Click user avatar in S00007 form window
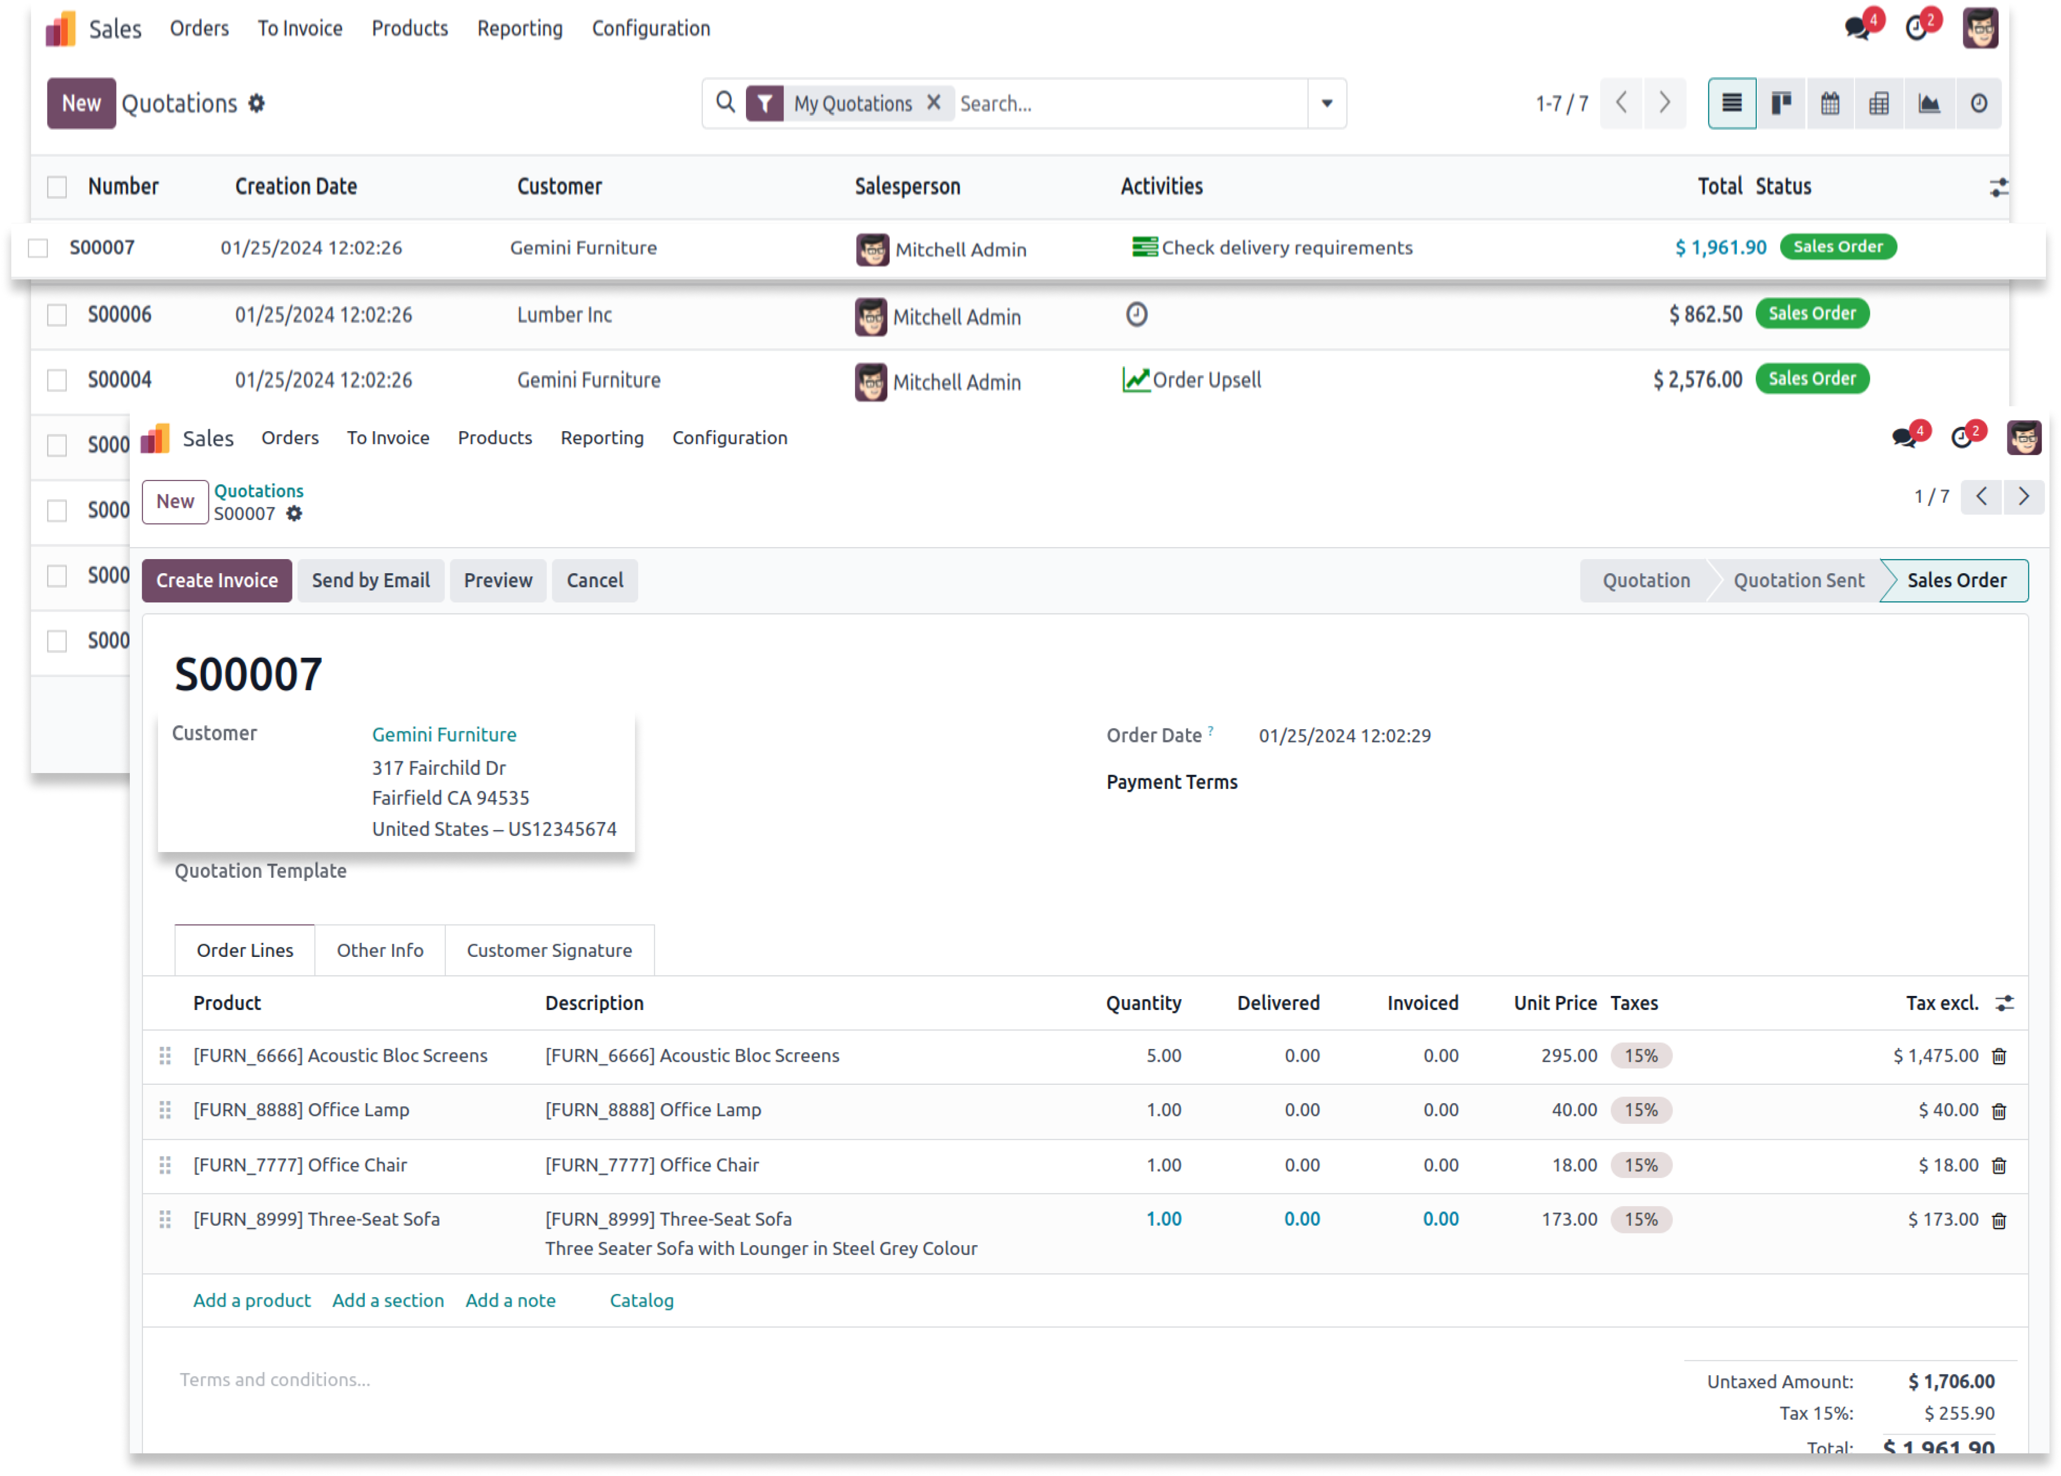The width and height of the screenshot is (2061, 1476). click(x=2024, y=438)
